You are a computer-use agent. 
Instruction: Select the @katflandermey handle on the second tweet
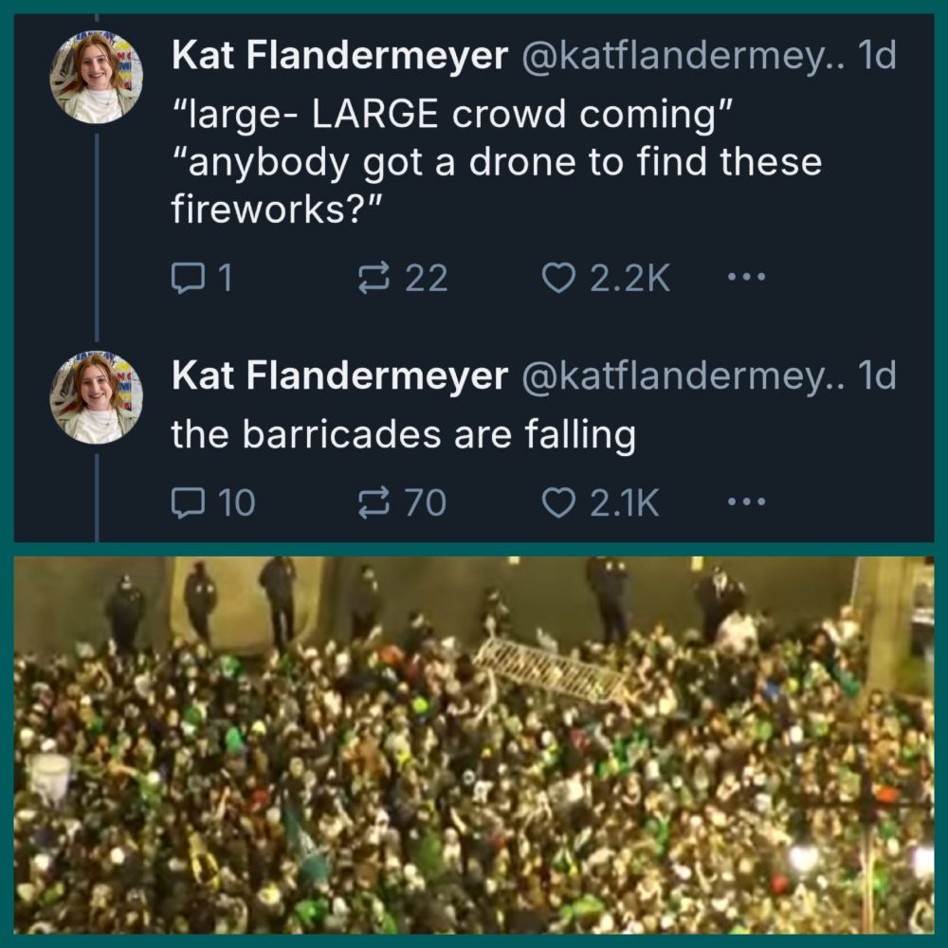click(x=681, y=376)
